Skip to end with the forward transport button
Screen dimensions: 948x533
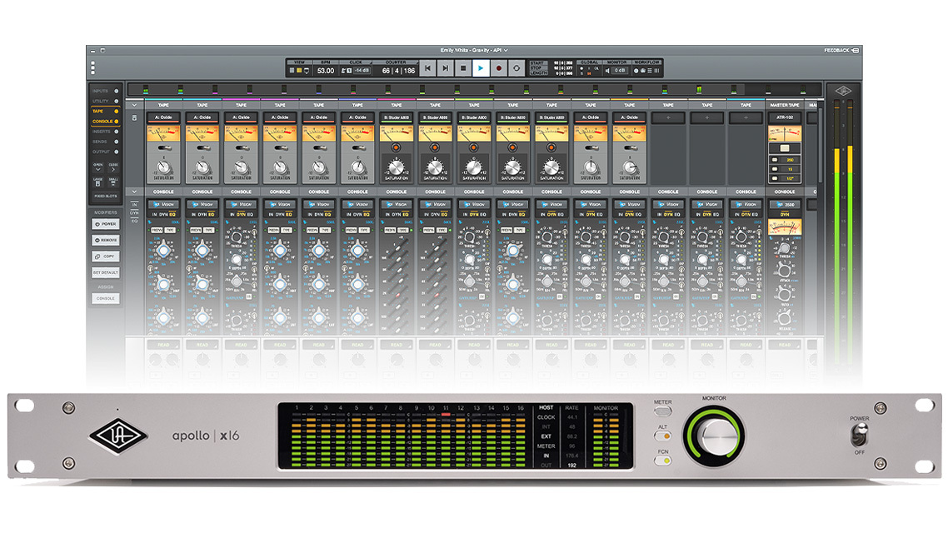445,68
